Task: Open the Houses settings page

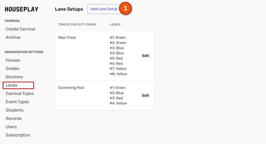Action: point(13,60)
